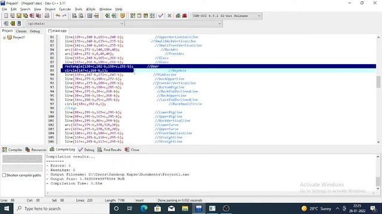Compile the project with Compile icon

pyautogui.click(x=133, y=16)
